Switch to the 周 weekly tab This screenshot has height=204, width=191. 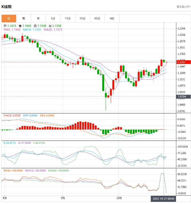24,19
